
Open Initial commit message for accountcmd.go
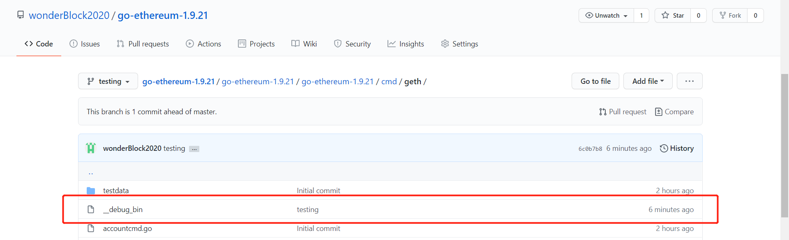tap(318, 228)
